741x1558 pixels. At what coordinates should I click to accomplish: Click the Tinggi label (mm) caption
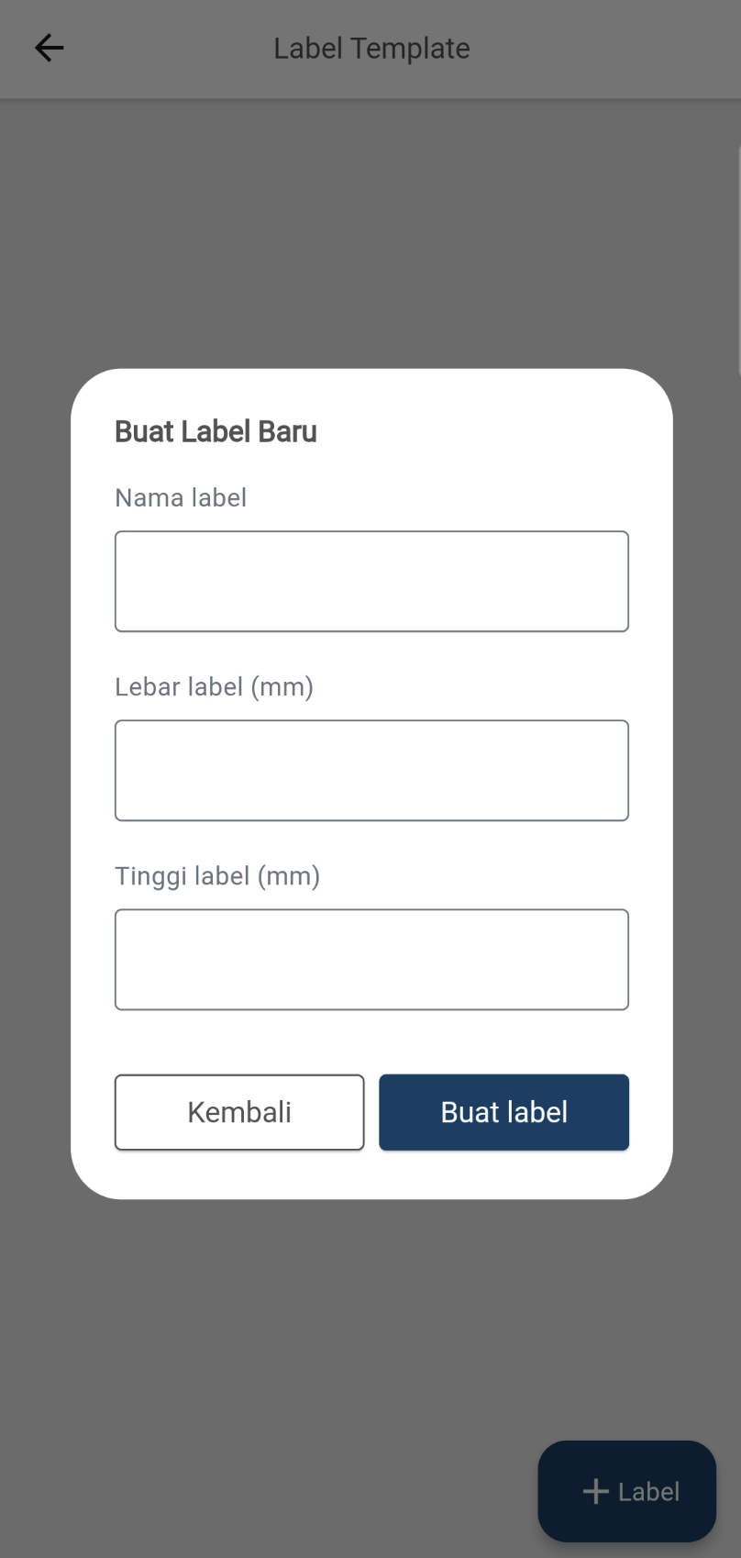point(217,876)
